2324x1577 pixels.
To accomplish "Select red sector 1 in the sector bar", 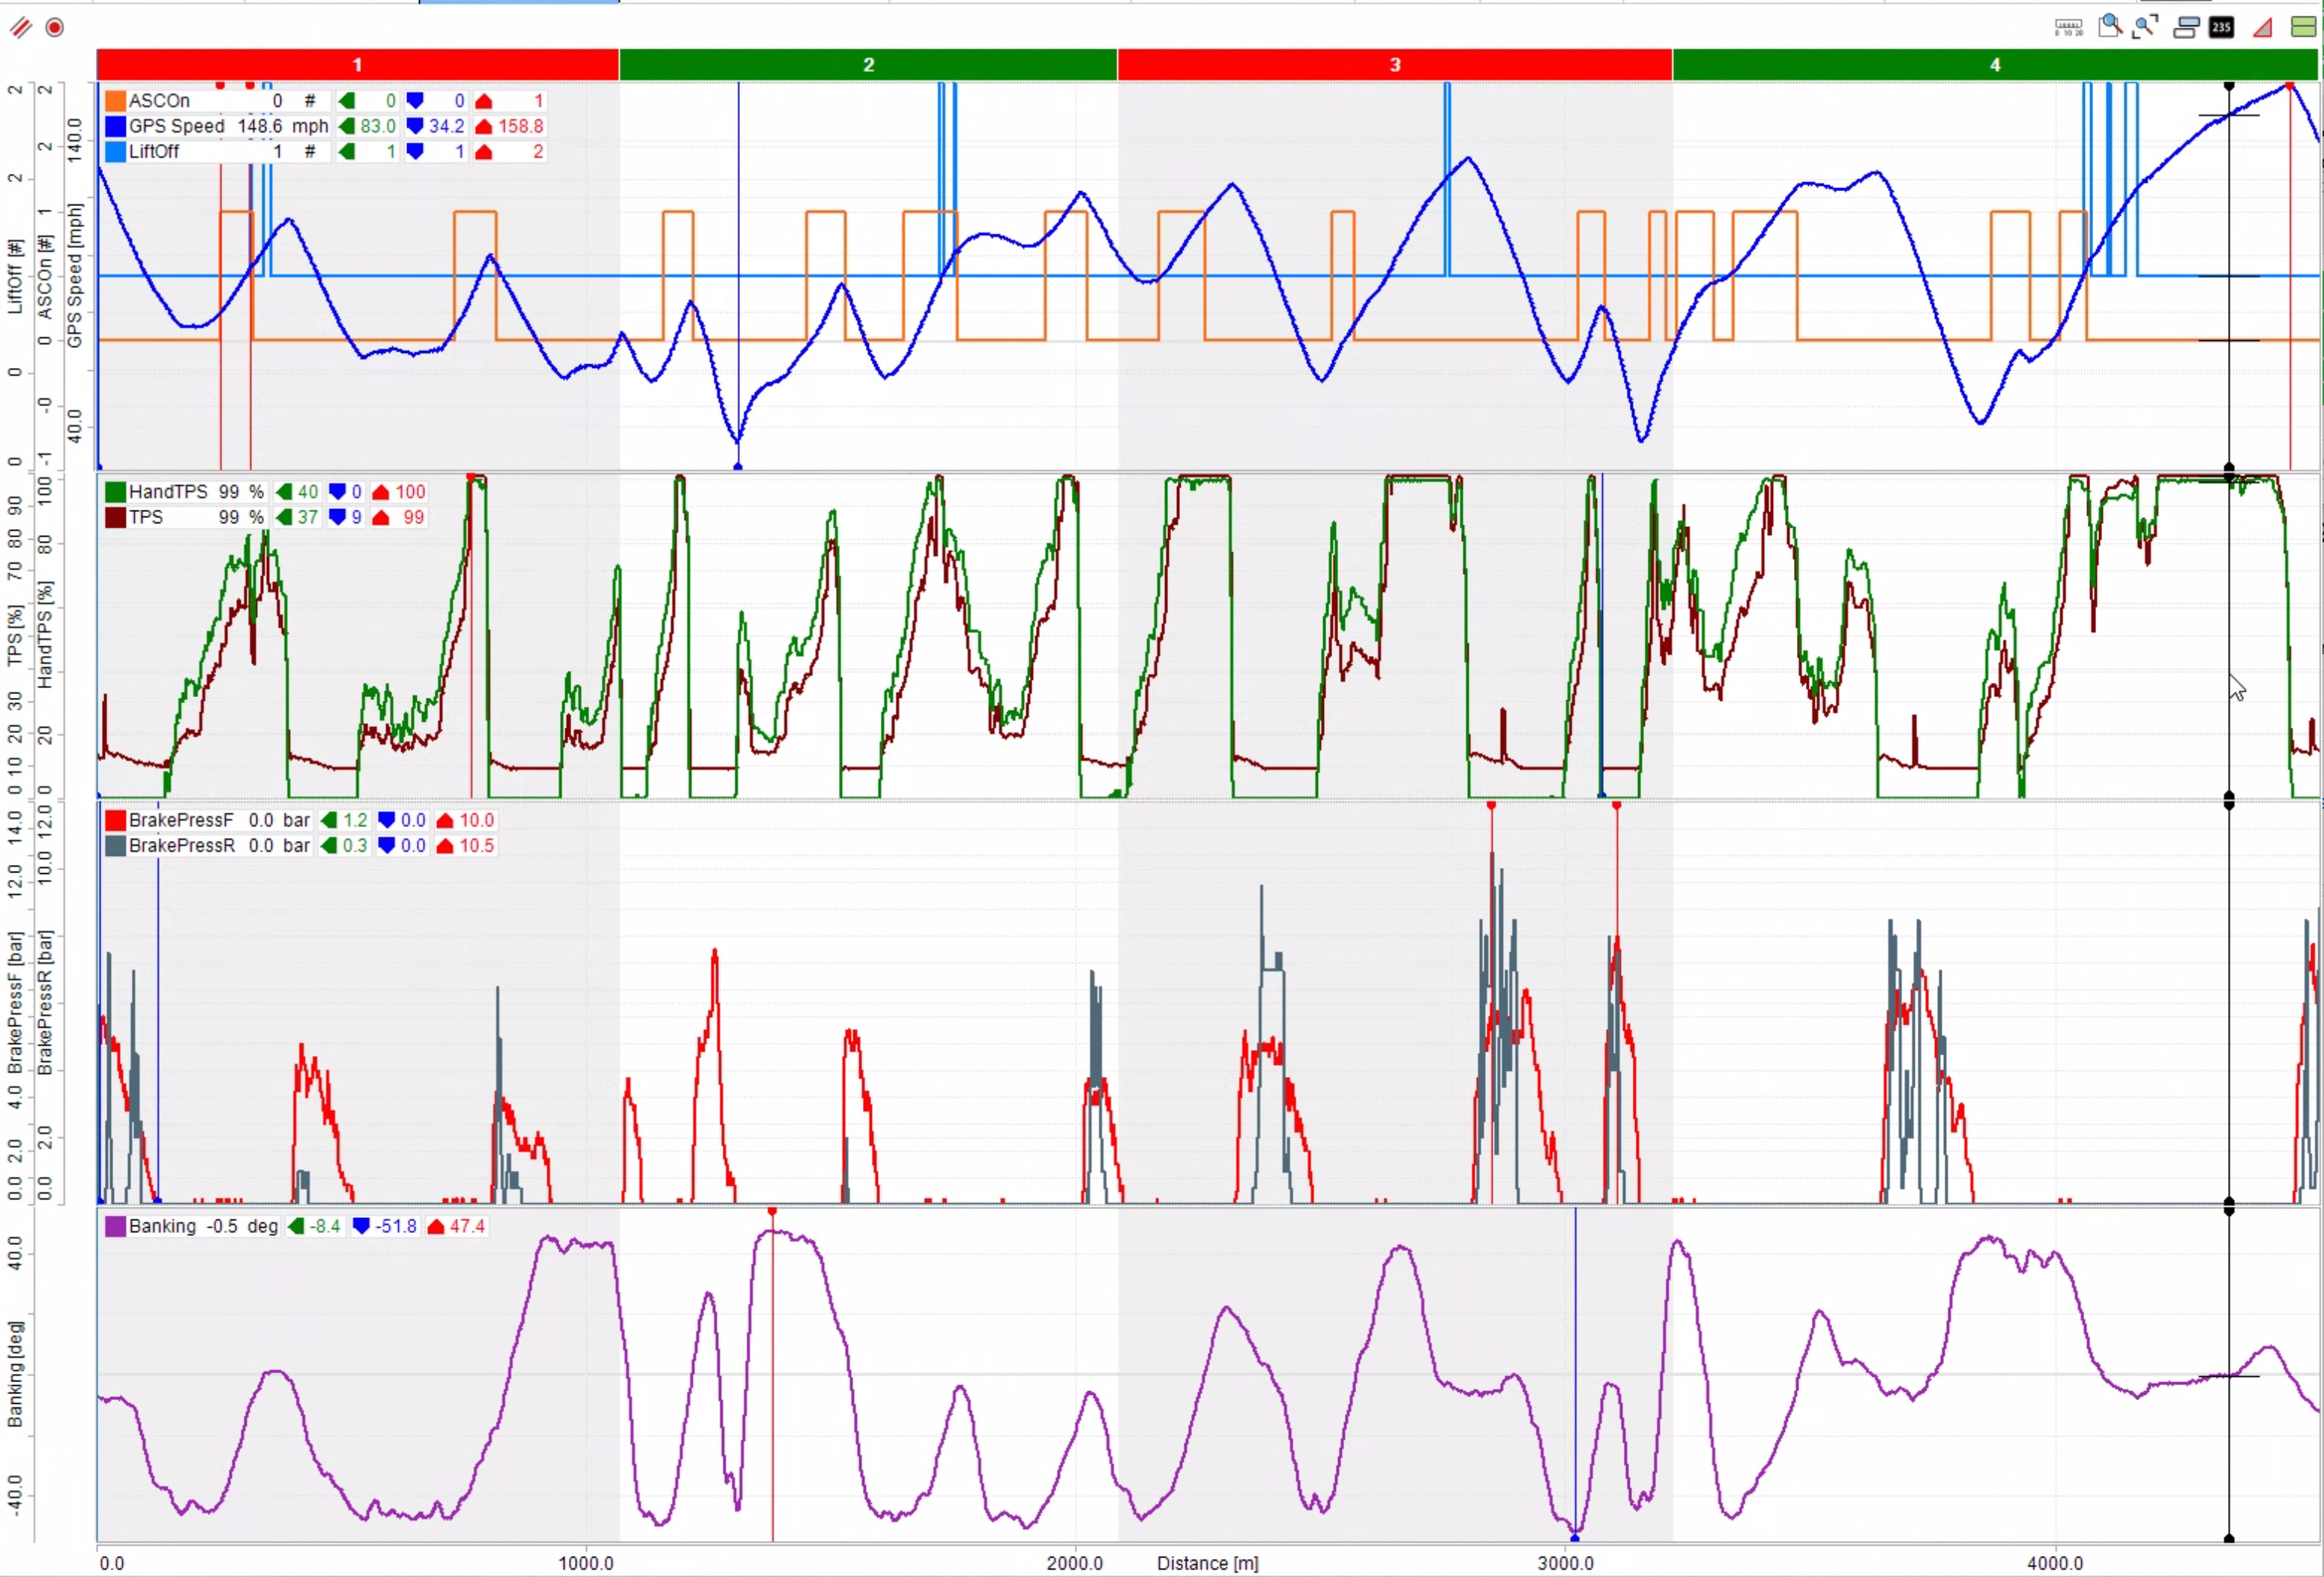I will coord(357,65).
